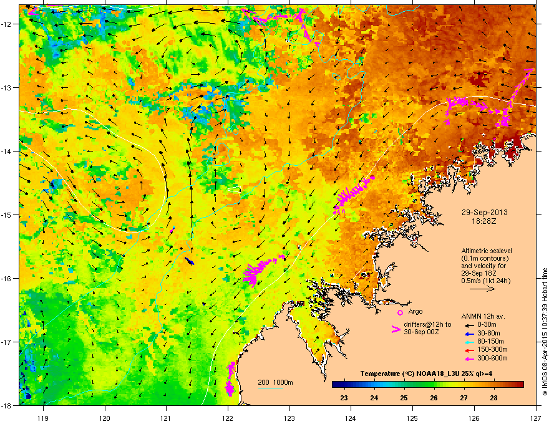Click the time label 18:28Z
The height and width of the screenshot is (424, 549).
[484, 221]
